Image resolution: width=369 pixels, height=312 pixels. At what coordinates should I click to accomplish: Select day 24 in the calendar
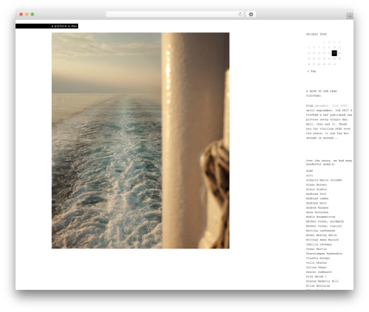click(334, 59)
